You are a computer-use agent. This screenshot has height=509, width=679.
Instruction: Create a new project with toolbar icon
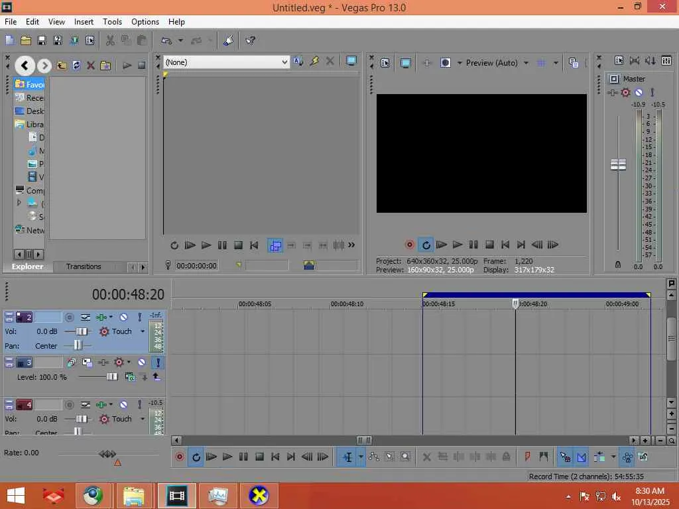[9, 40]
